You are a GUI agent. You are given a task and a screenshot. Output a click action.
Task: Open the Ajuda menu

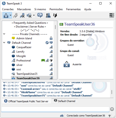pyautogui.click(x=88, y=9)
